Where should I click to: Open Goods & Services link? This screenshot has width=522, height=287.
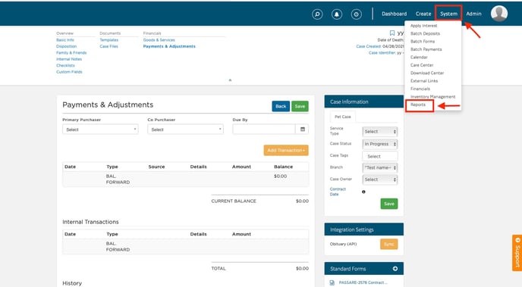pyautogui.click(x=159, y=40)
